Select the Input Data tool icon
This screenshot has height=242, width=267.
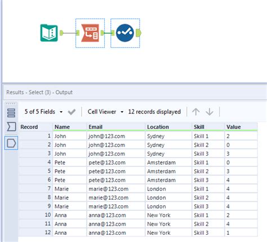49,33
